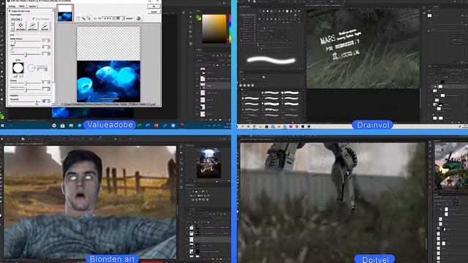
Task: Open the Settings tab in Valueadobe dialog
Action: point(12,7)
